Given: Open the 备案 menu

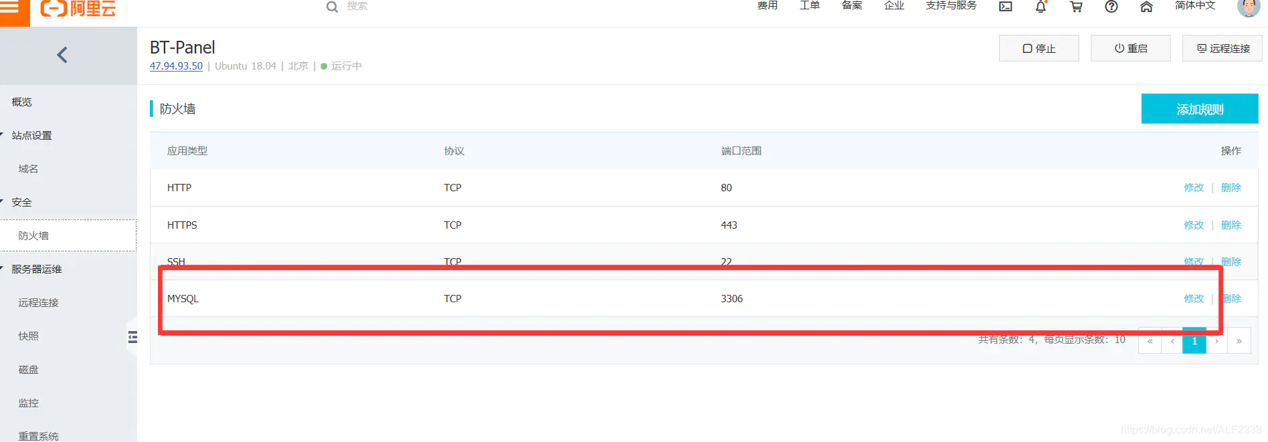Looking at the screenshot, I should click(852, 5).
